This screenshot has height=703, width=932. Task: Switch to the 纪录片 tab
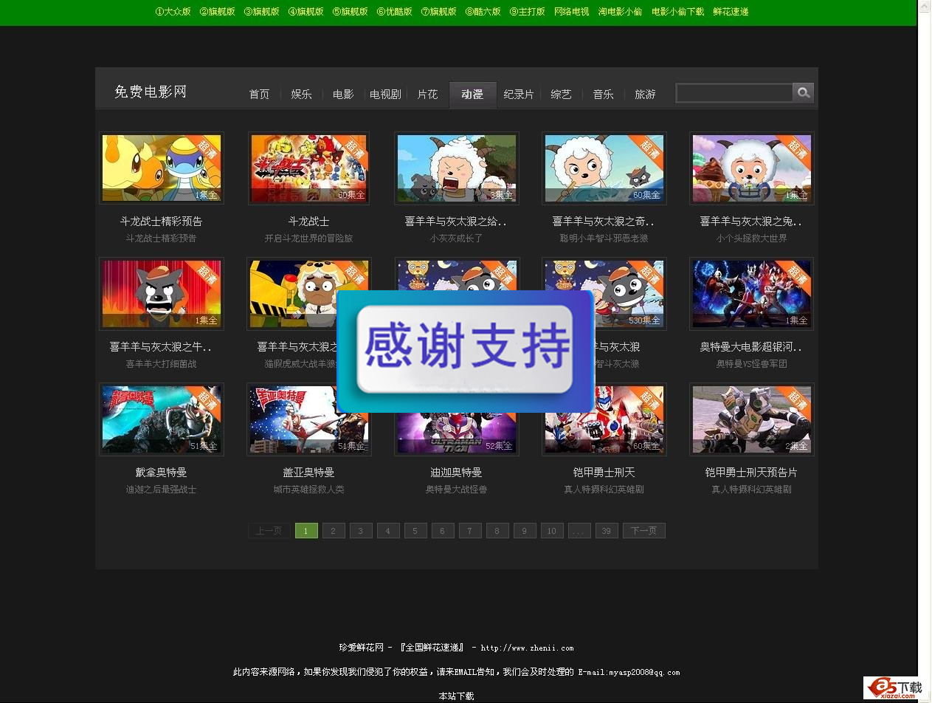click(x=519, y=95)
